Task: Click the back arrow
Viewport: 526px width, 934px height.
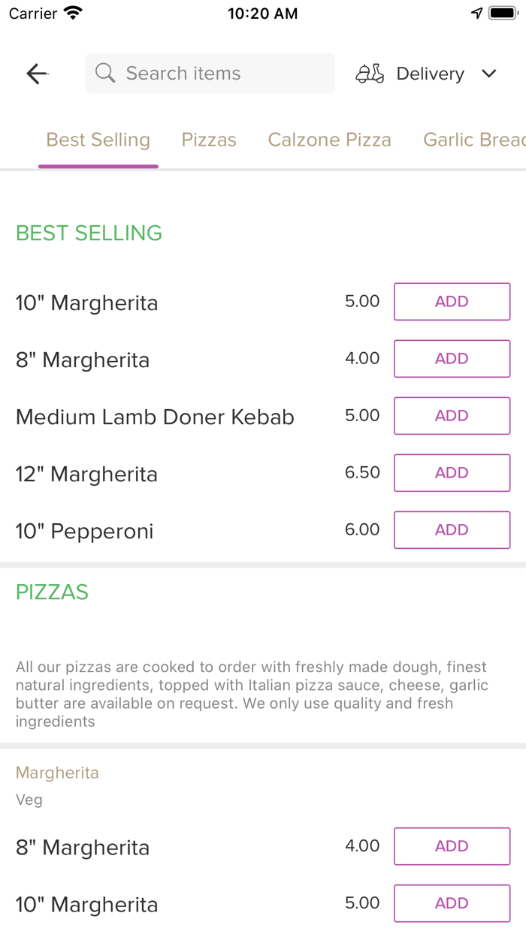Action: [x=36, y=74]
